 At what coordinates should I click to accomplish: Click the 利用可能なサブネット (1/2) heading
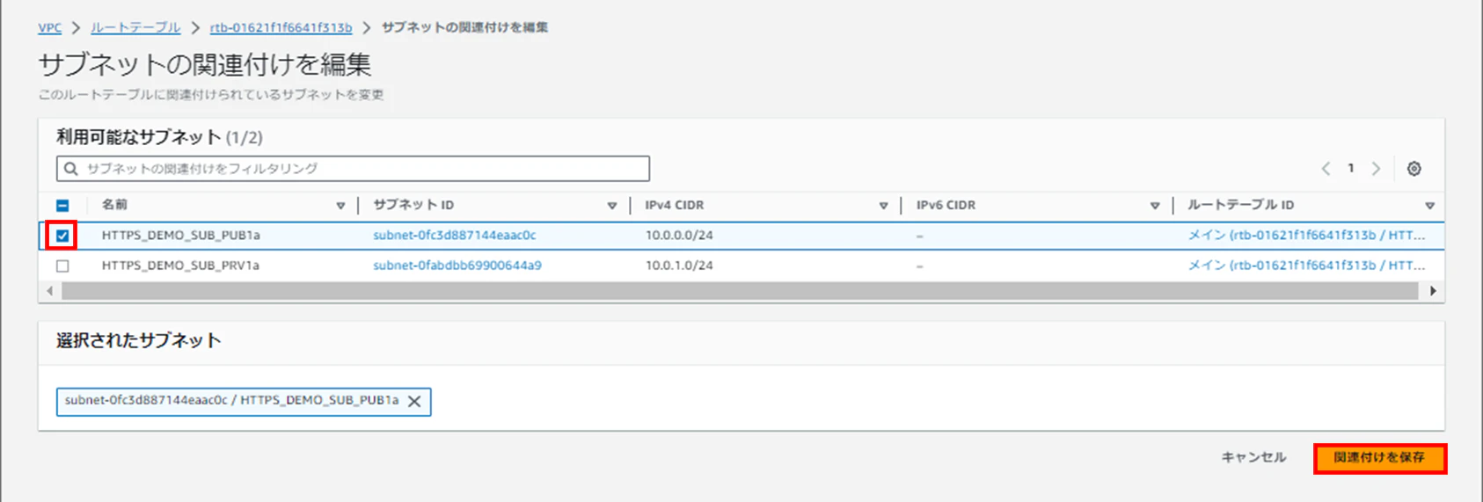pos(159,137)
